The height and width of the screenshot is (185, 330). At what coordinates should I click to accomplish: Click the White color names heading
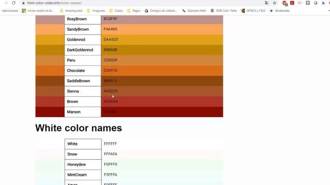[x=78, y=128]
